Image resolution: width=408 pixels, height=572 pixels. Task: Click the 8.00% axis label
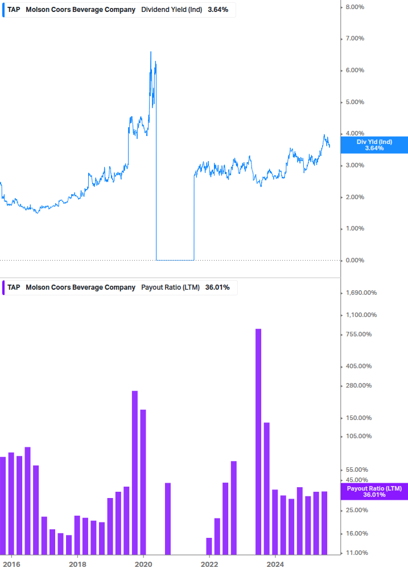pos(355,7)
